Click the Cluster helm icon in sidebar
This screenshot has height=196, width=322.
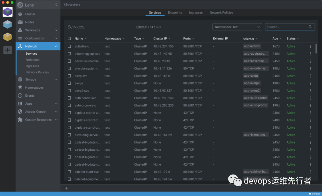click(x=20, y=14)
